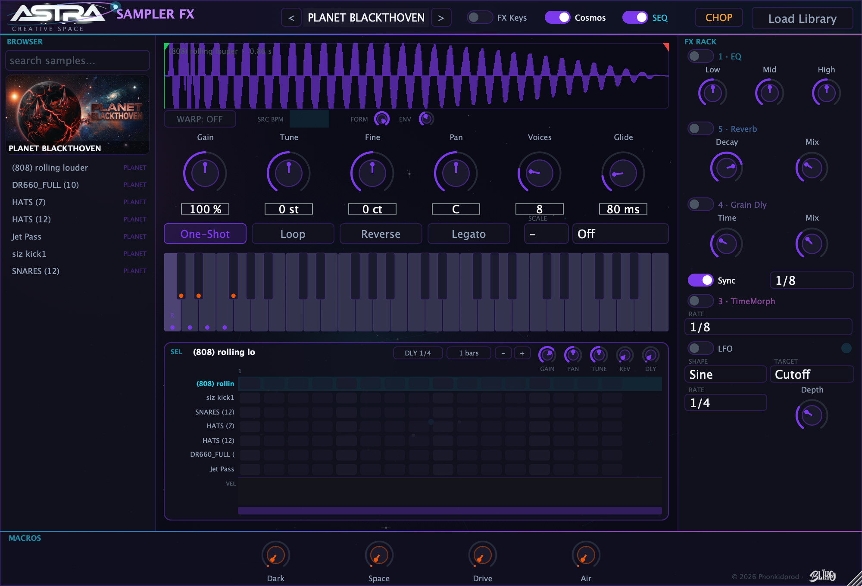
Task: Click the WARP: OFF button
Action: [200, 119]
